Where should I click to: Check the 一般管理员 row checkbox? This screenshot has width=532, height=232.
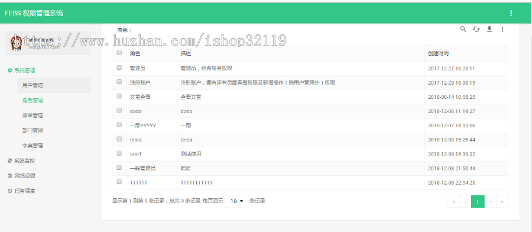pos(119,167)
